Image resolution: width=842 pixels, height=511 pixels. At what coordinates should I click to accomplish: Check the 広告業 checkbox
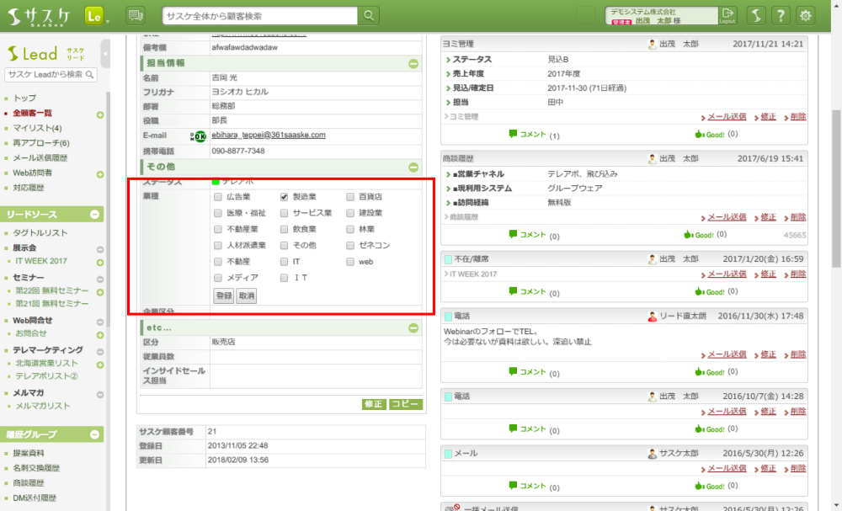click(219, 196)
